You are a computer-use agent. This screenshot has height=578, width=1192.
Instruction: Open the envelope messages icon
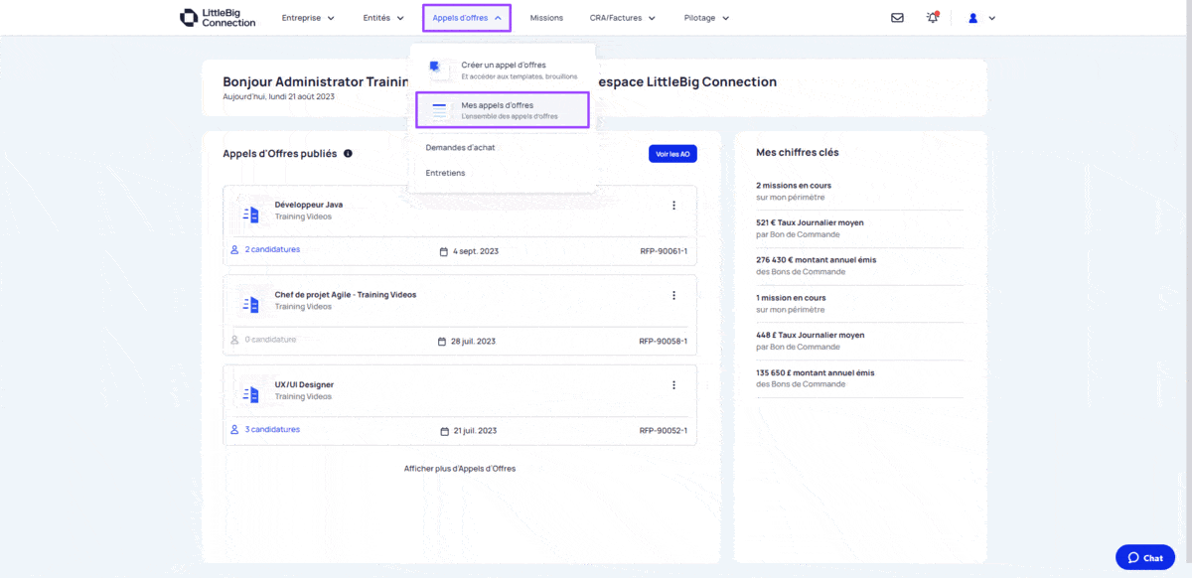[x=897, y=18]
